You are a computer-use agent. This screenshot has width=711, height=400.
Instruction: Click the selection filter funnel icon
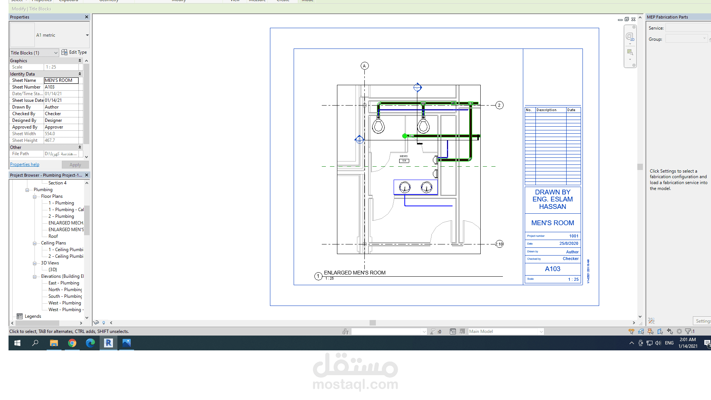pos(688,331)
